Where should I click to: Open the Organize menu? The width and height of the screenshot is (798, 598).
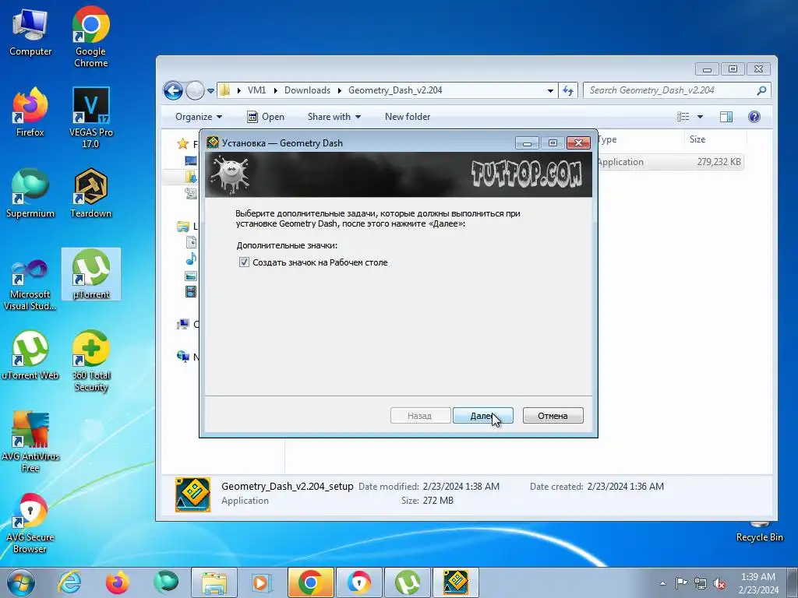pos(199,117)
